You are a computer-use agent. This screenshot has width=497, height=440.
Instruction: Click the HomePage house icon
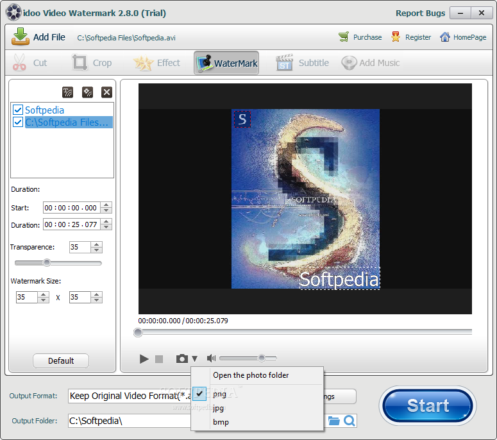pyautogui.click(x=445, y=37)
